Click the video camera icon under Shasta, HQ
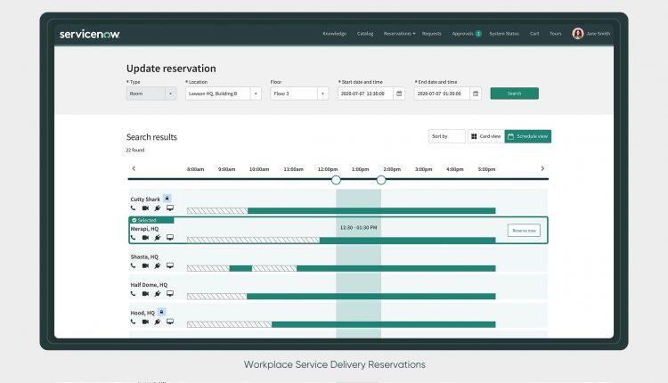Screen dimensions: 668x383 145,265
